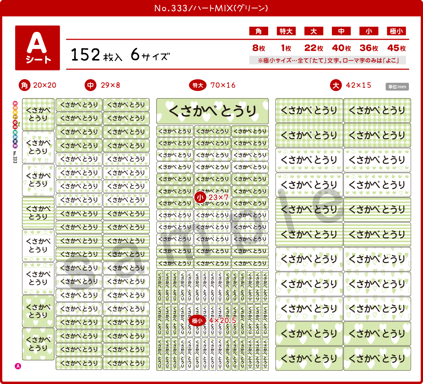Click the 29×8 dimension text

pos(110,85)
